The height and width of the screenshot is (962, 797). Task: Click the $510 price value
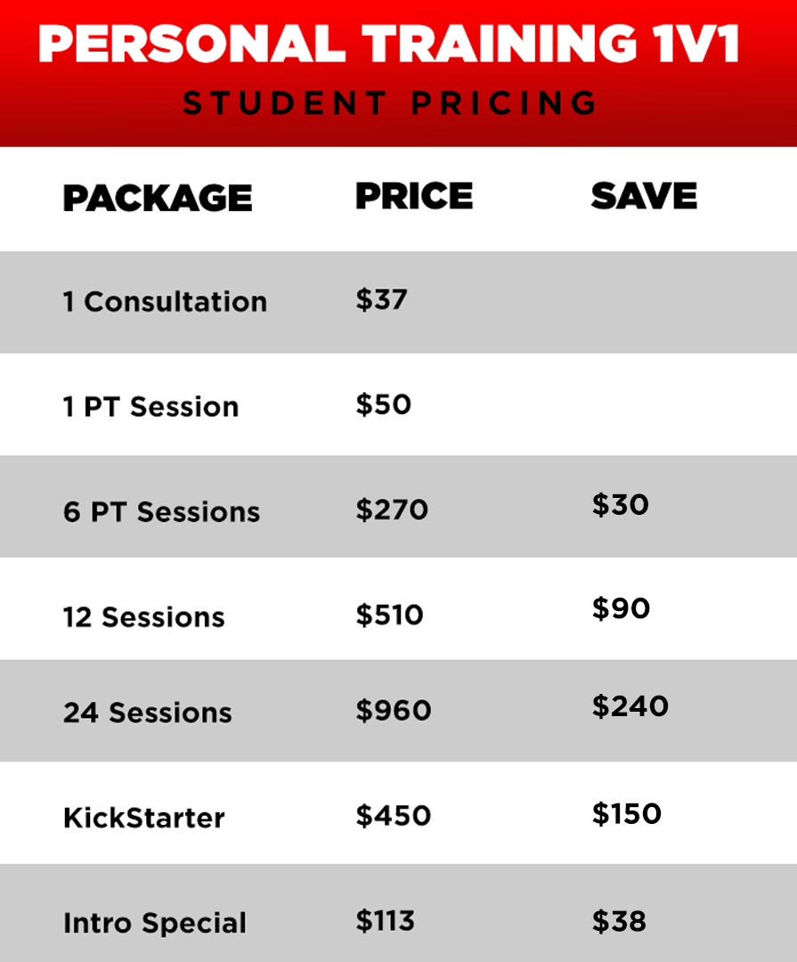(x=390, y=615)
